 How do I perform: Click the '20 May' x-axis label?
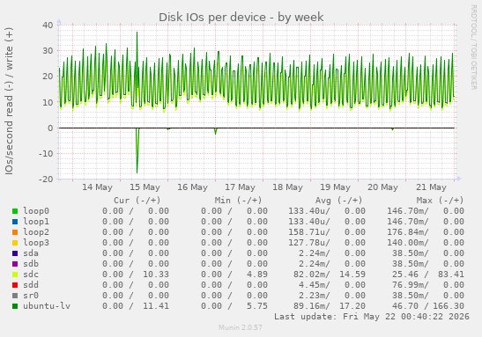click(x=382, y=187)
